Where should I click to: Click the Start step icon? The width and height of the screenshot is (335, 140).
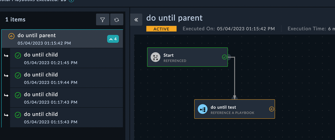(155, 57)
